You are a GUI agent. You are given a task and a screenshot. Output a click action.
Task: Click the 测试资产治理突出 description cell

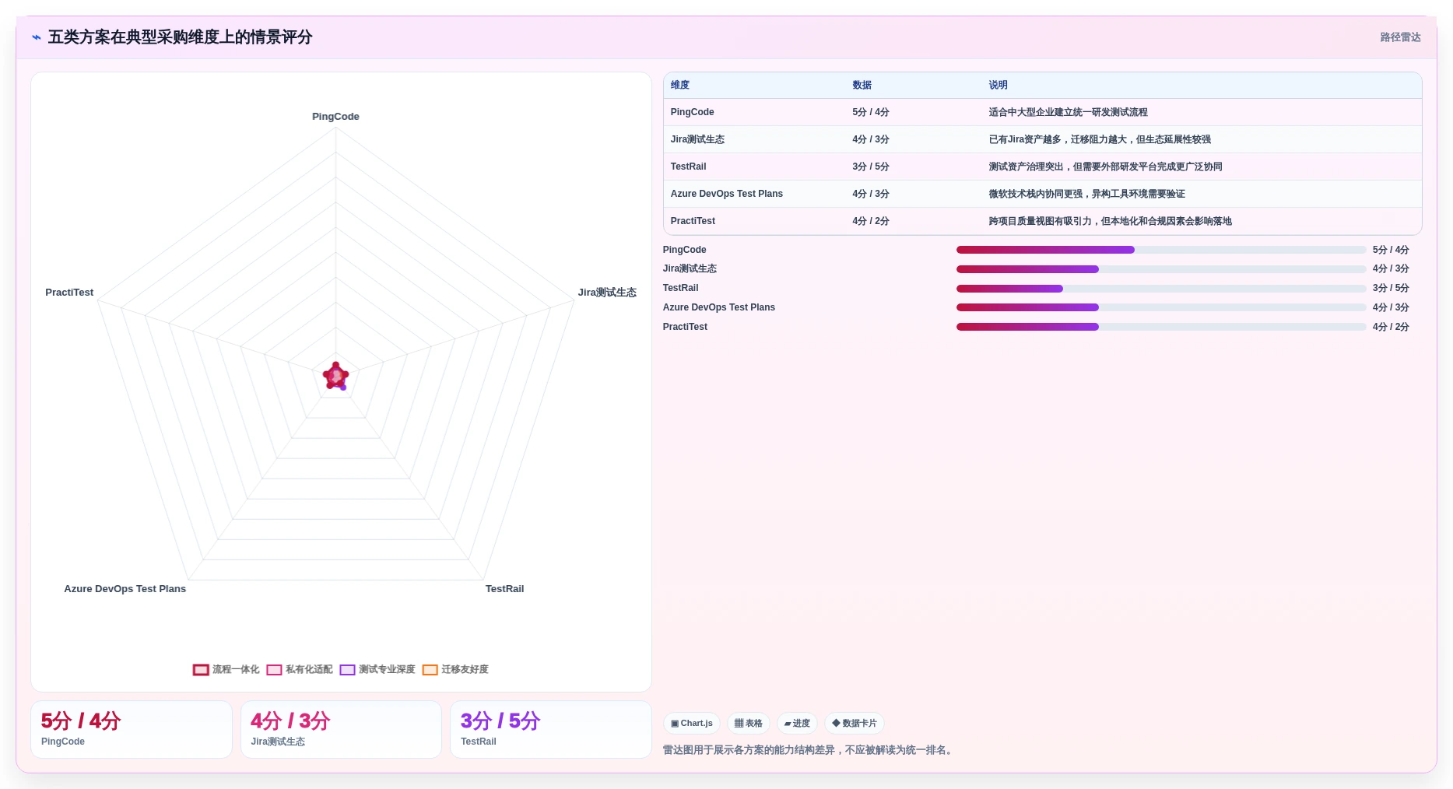tap(1105, 167)
